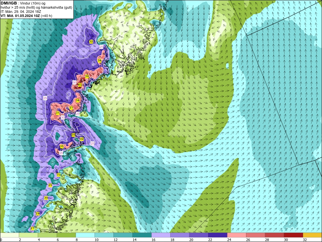
Task: Click the 6–8 m/s olive green legend swatch
Action: point(66,235)
